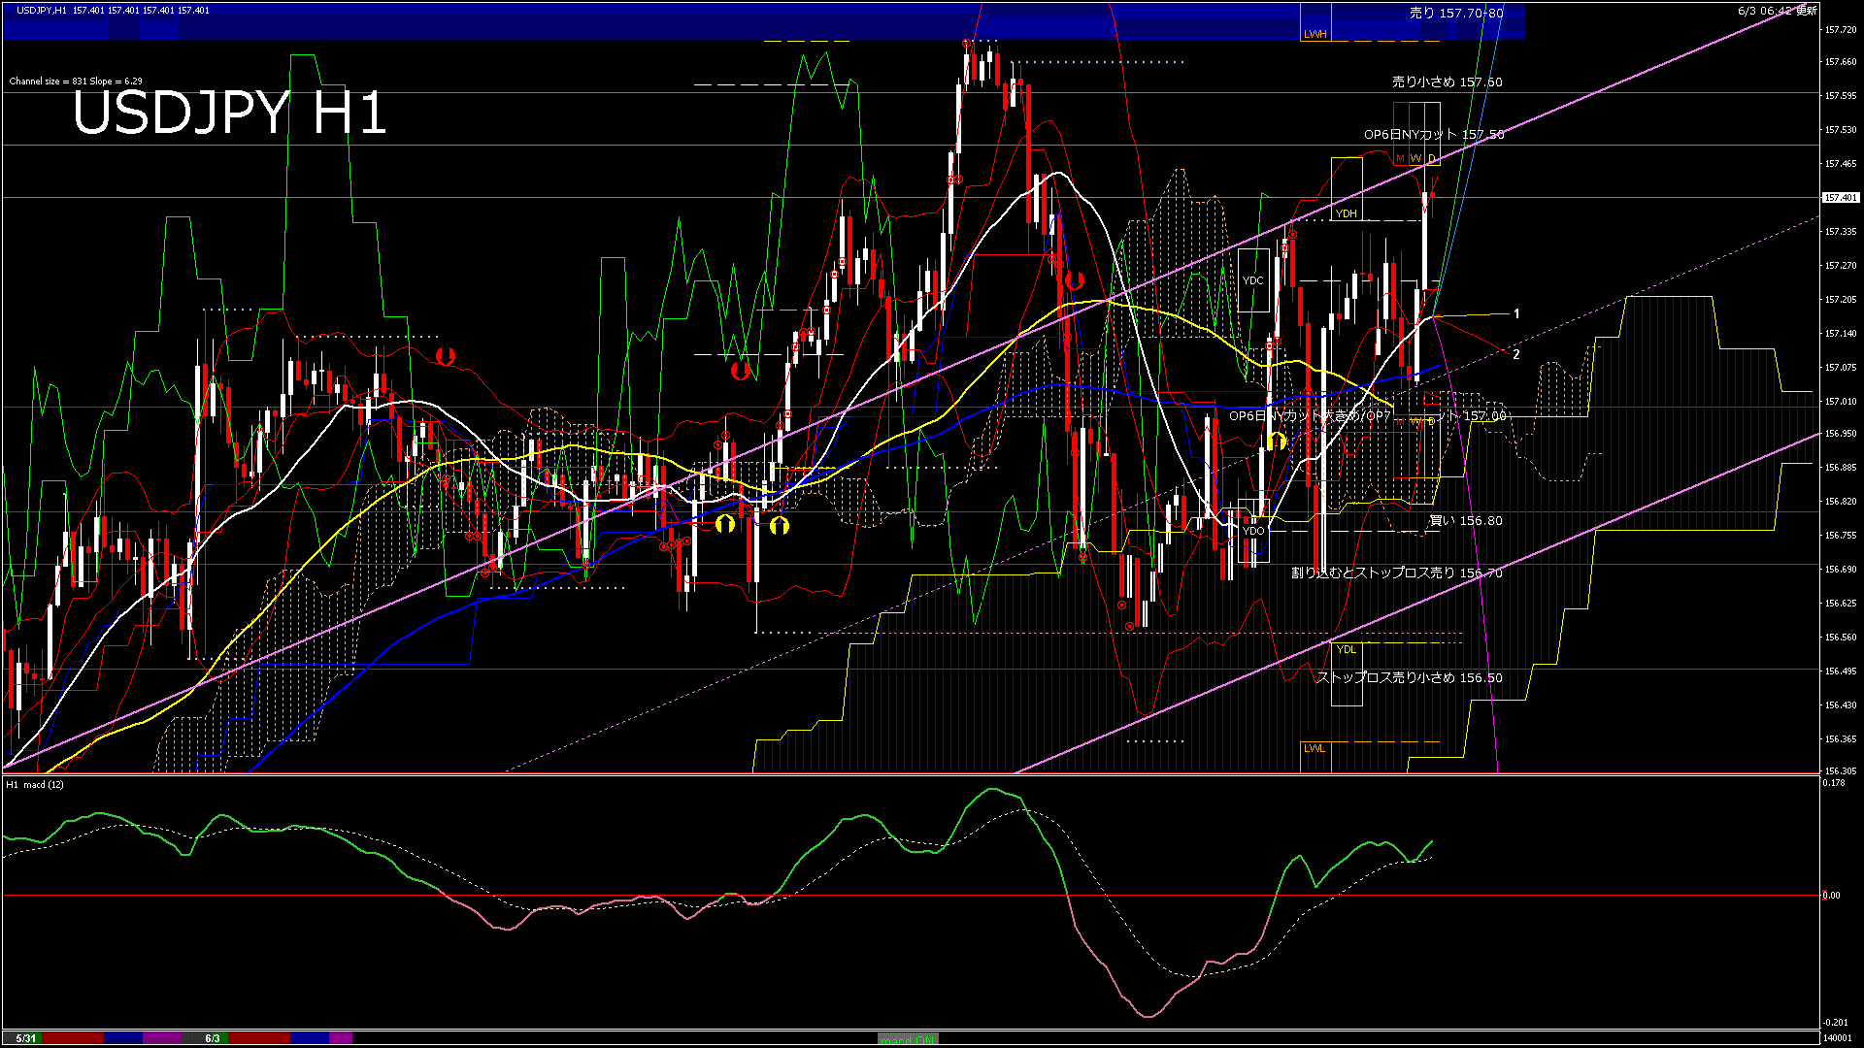Click the MACD zero level 0.00 value

(x=1831, y=895)
